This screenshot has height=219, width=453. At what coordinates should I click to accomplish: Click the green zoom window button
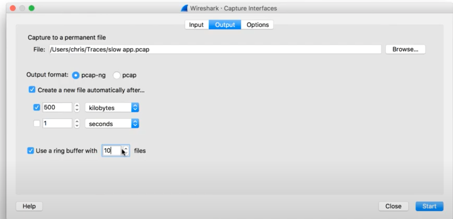tap(32, 8)
